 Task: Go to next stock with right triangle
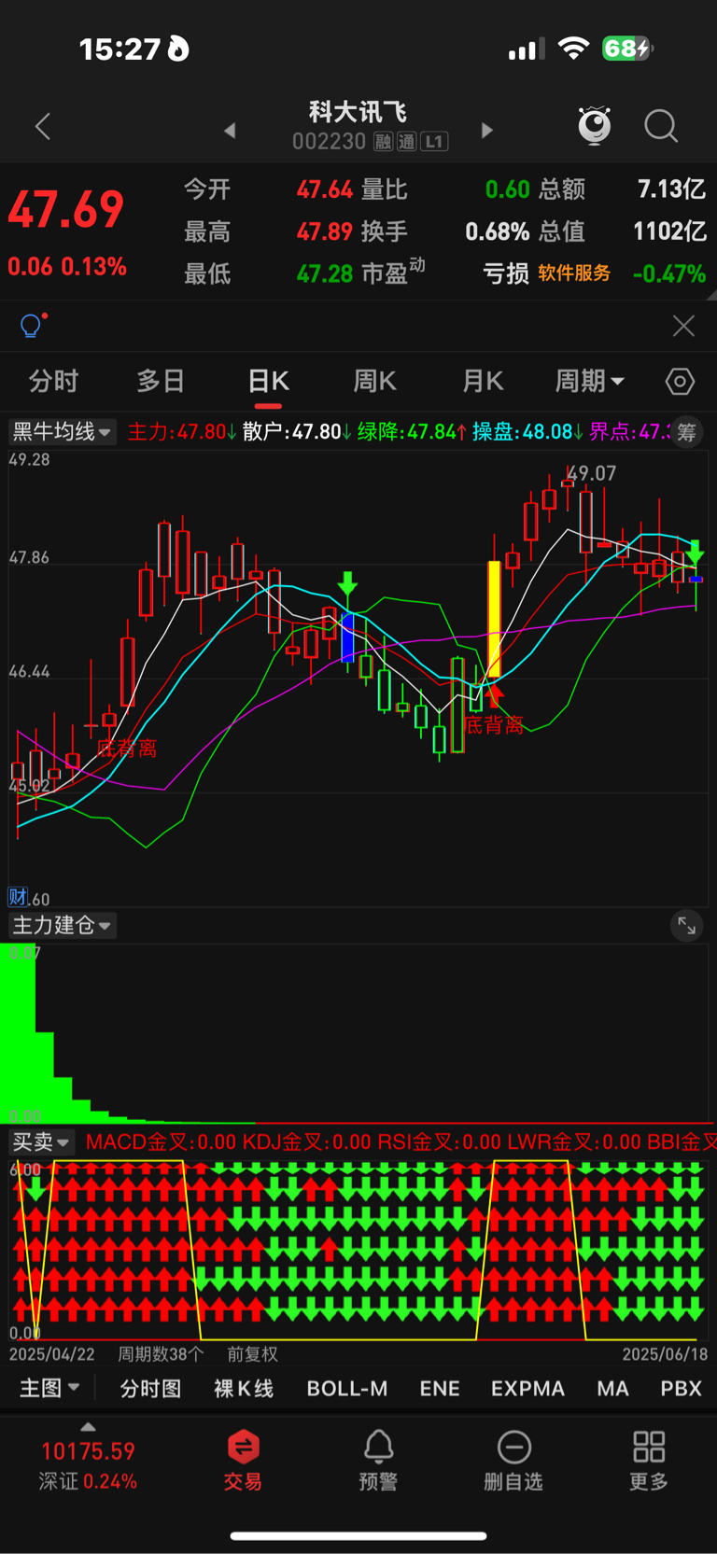point(486,130)
